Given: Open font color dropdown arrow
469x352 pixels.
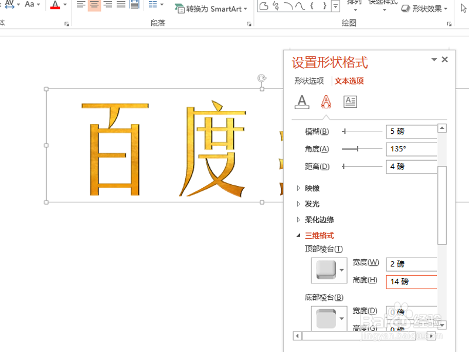Looking at the screenshot, I should [x=65, y=5].
